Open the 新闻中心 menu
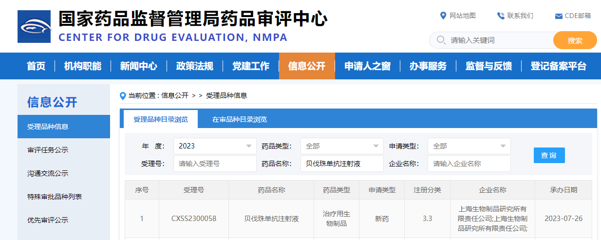This screenshot has height=240, width=601. coord(139,66)
